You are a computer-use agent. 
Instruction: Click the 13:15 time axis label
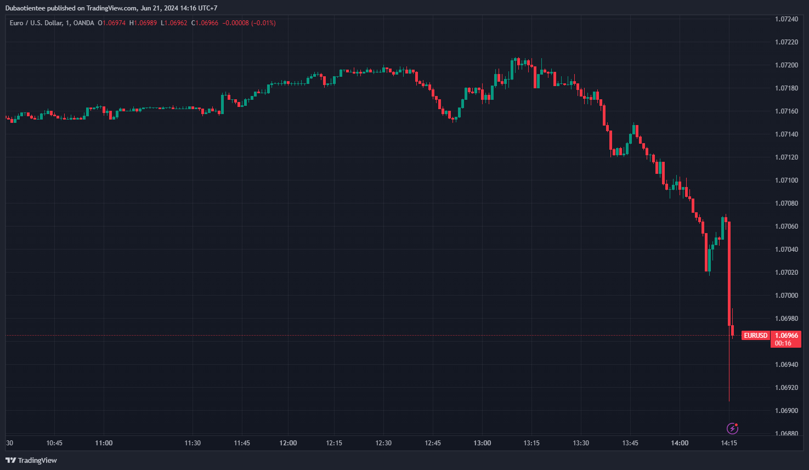[531, 443]
